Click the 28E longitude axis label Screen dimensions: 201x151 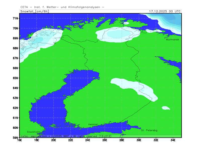coord(122,140)
